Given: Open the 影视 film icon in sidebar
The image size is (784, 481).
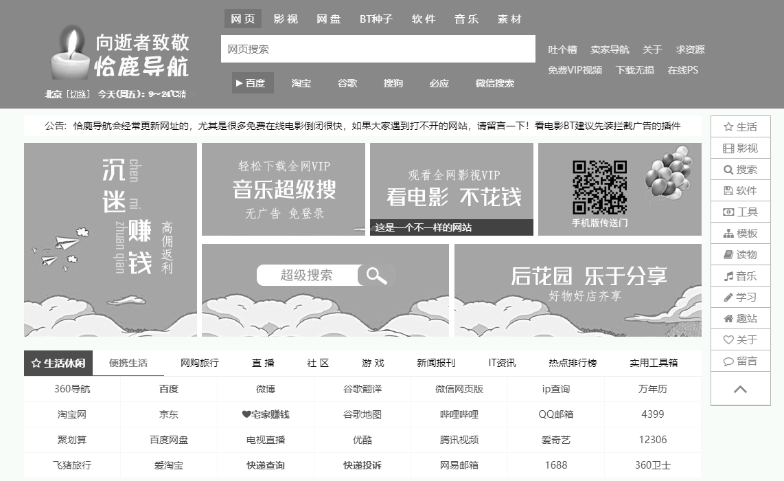Looking at the screenshot, I should [728, 148].
